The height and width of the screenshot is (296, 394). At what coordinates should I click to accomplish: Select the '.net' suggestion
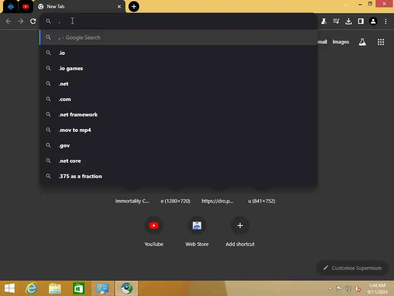[179, 84]
